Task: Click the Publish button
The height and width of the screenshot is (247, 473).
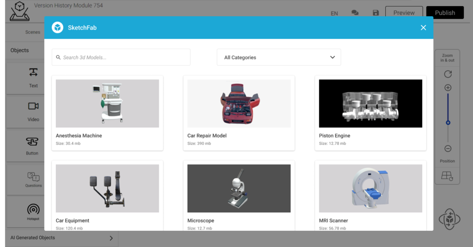Action: (x=445, y=12)
